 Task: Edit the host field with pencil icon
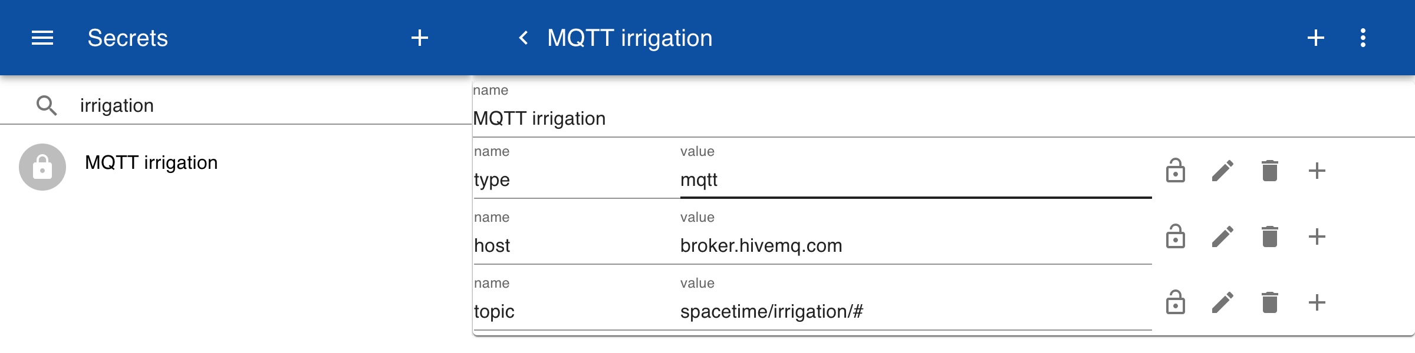[x=1223, y=237]
